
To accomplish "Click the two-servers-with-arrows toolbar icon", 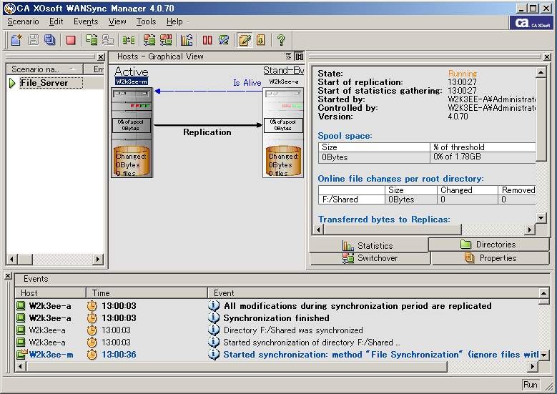I will [128, 40].
